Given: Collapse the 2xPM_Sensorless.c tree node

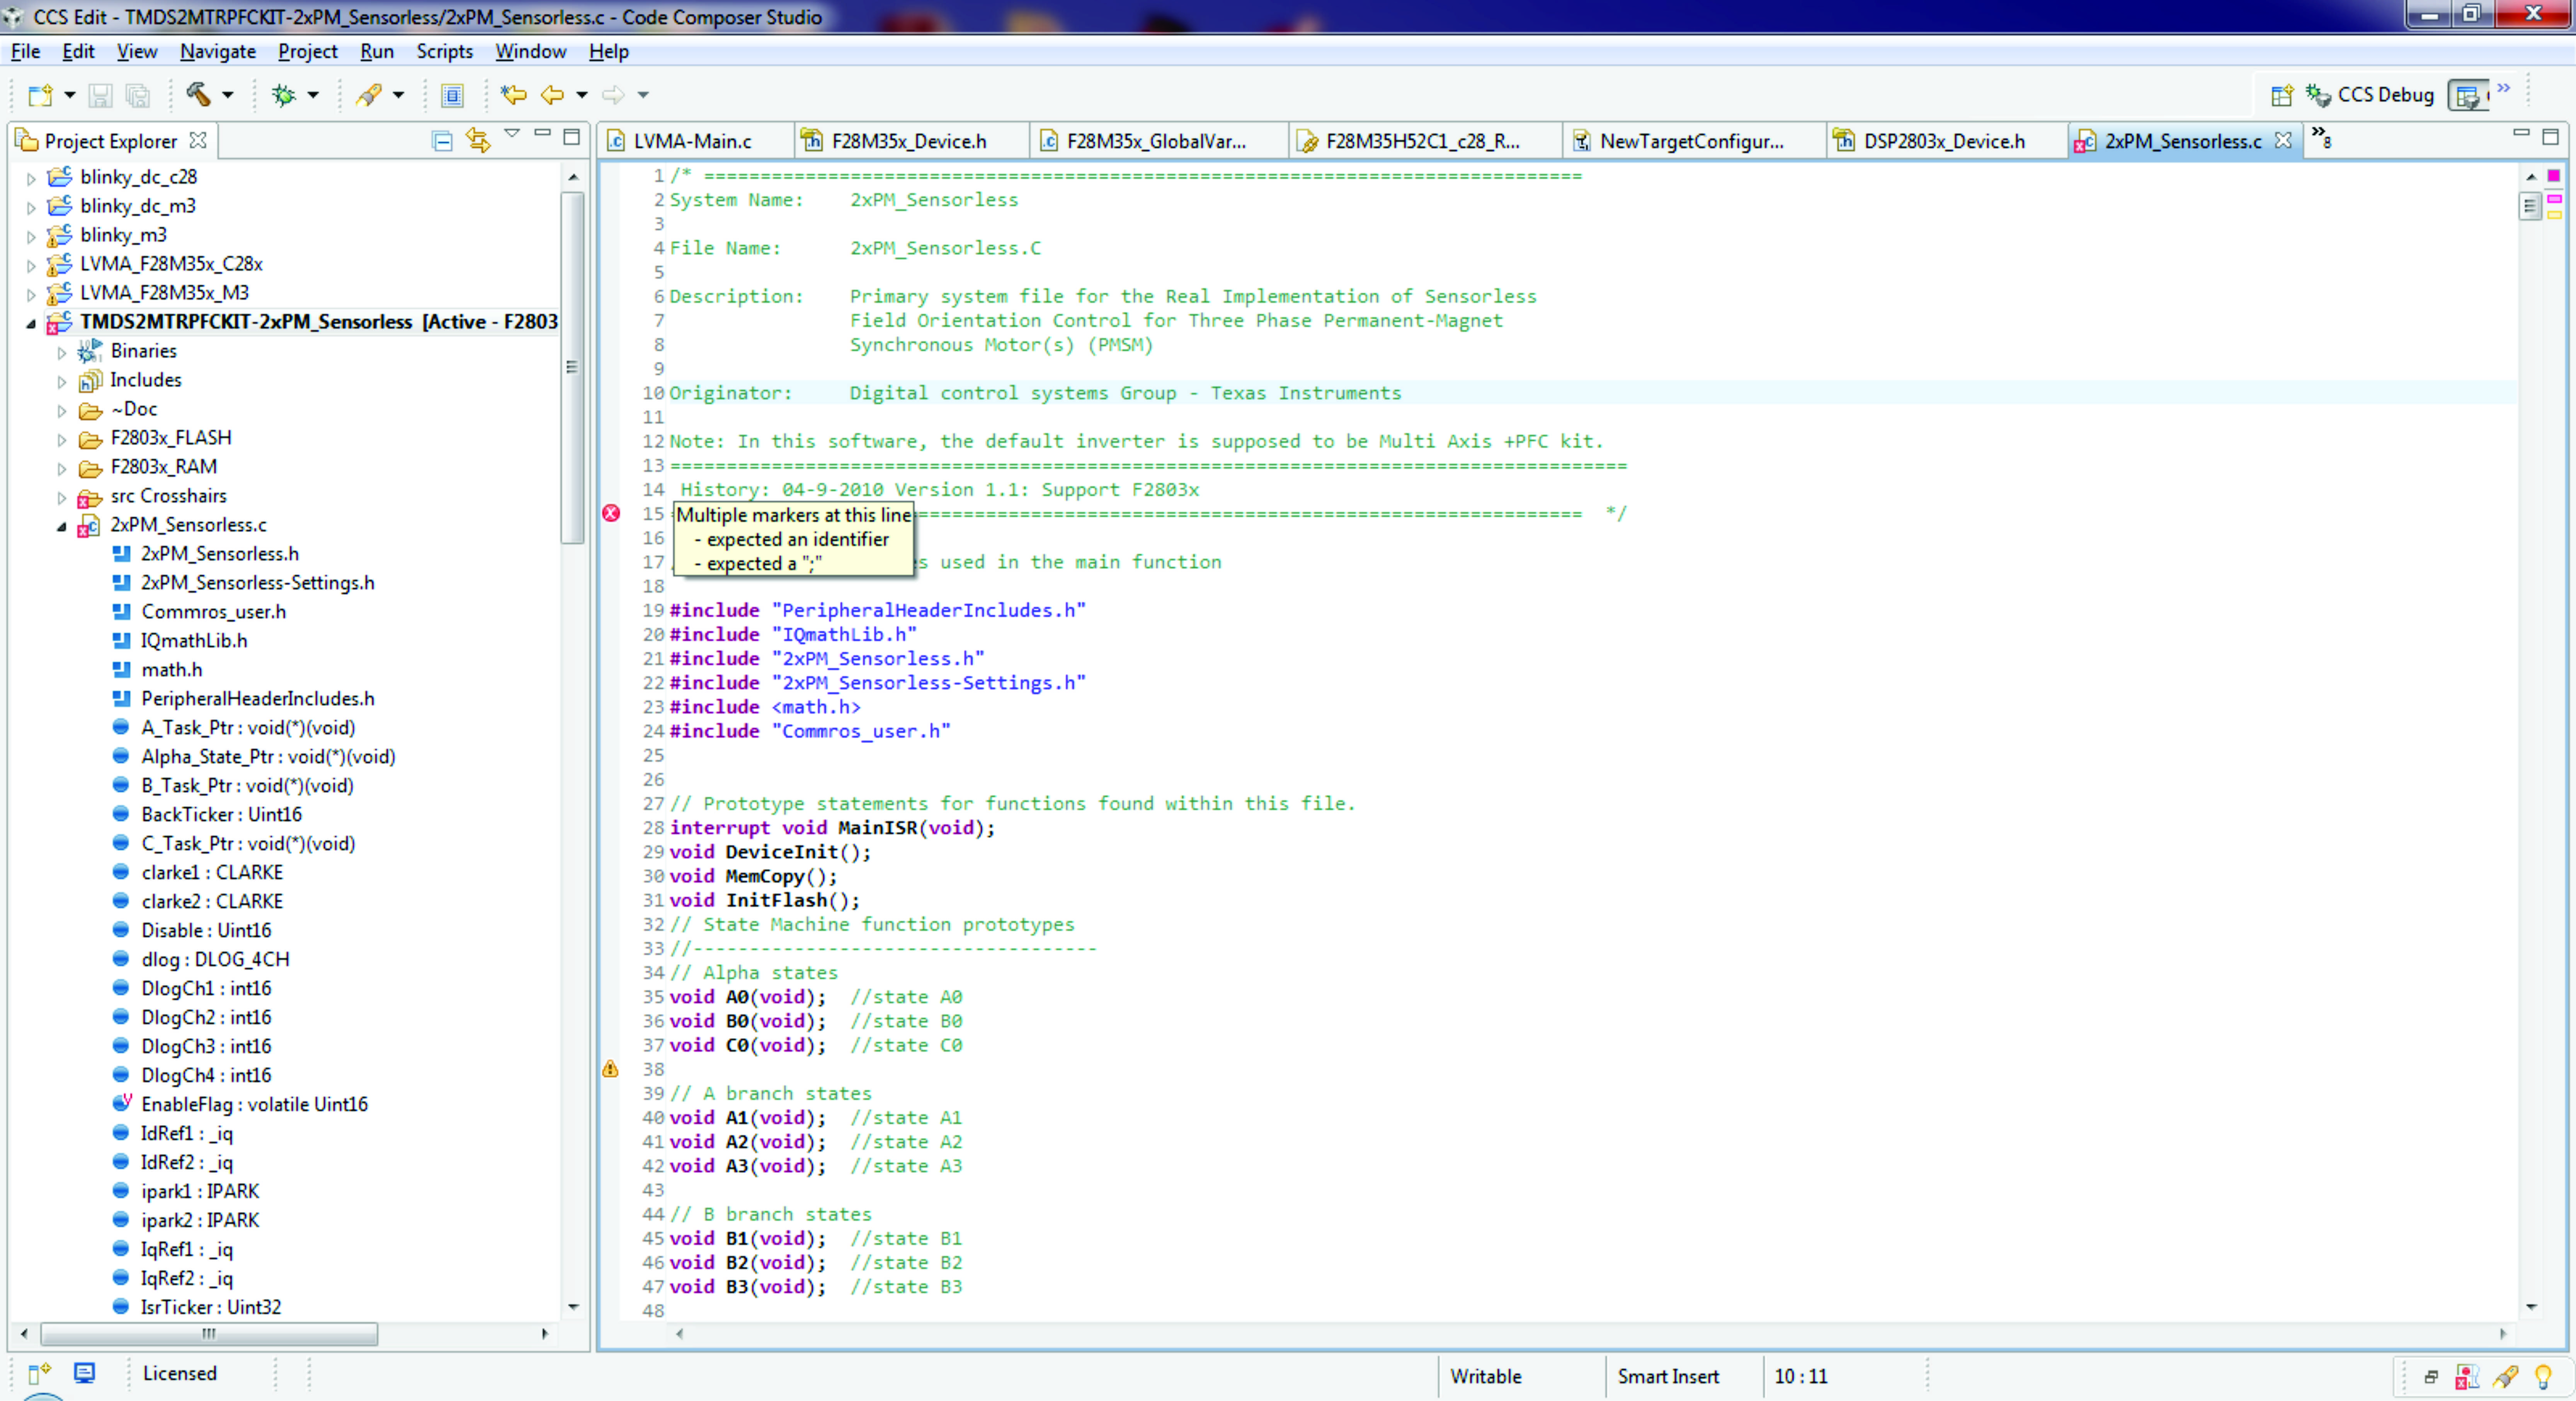Looking at the screenshot, I should (61, 526).
